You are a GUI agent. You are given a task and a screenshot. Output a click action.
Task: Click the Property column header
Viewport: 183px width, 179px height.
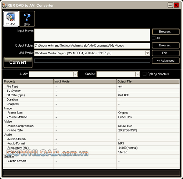tap(28, 81)
